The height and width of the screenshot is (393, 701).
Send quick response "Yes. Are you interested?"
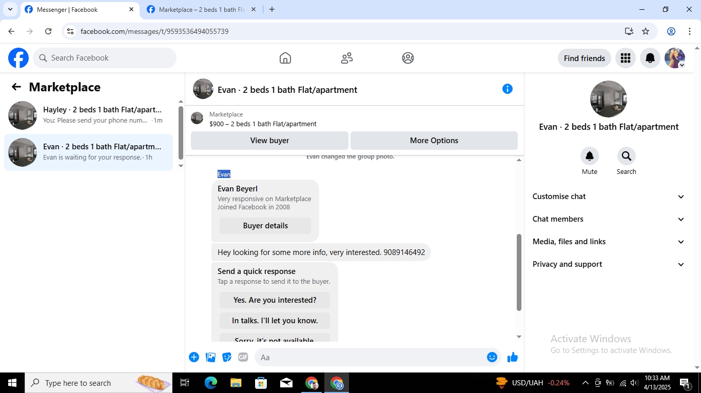tap(275, 300)
